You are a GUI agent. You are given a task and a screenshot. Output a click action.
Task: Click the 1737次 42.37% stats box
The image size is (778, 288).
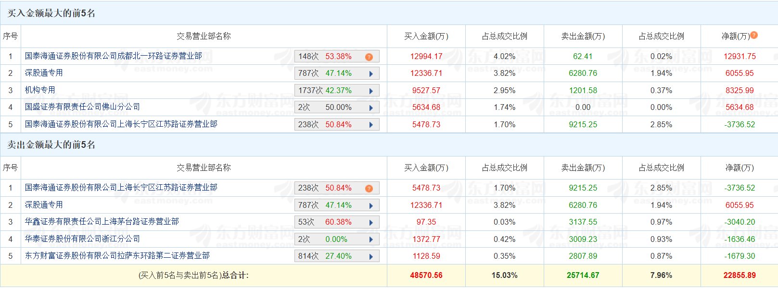pyautogui.click(x=325, y=91)
